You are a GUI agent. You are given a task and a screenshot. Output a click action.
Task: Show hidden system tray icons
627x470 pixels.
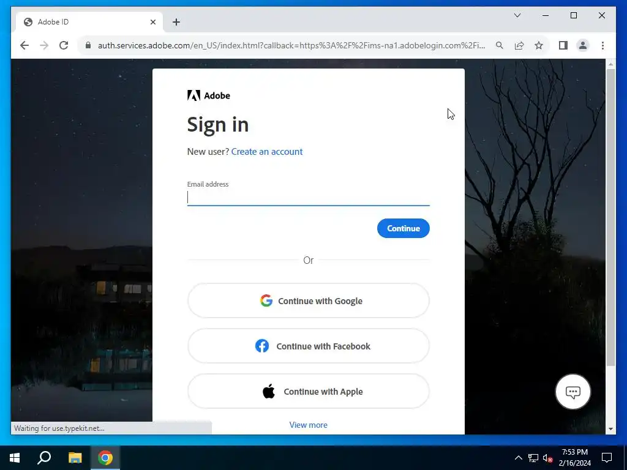[518, 458]
